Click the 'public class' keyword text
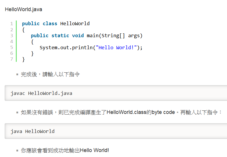 (40, 24)
